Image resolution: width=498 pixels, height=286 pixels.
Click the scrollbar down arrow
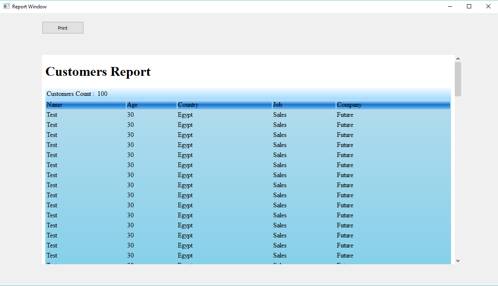pyautogui.click(x=458, y=260)
